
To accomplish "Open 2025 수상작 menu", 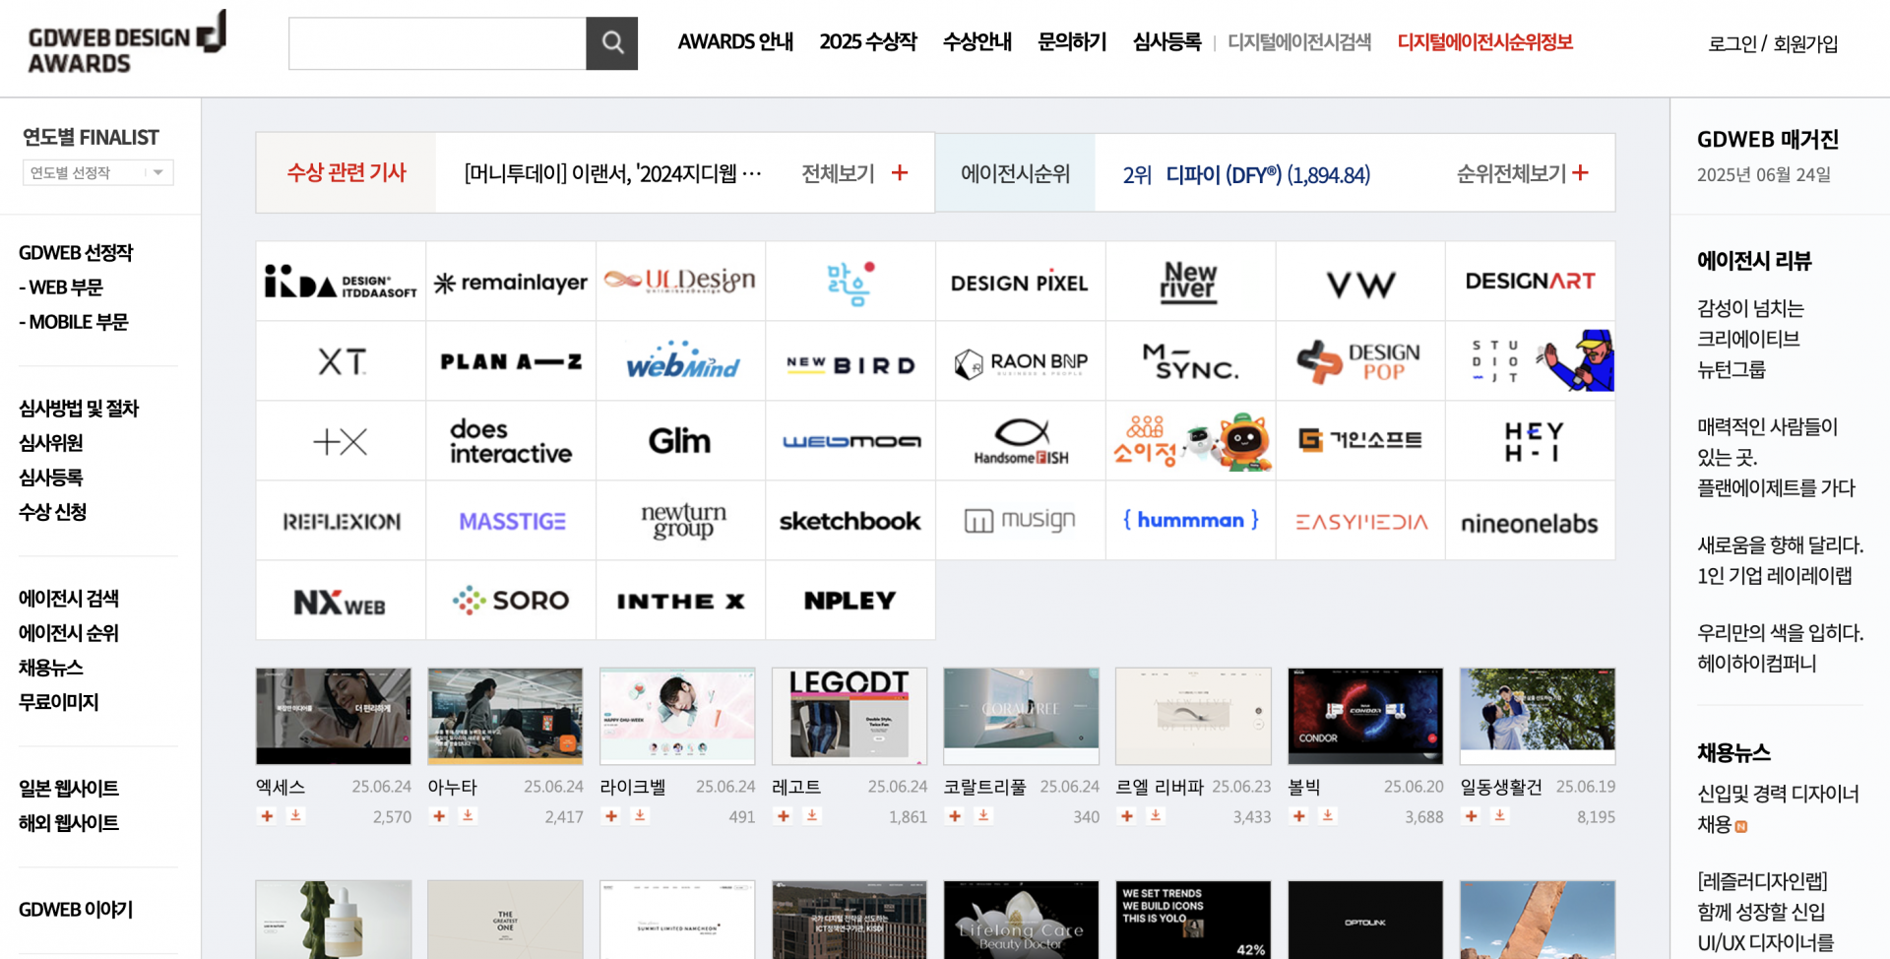I will click(x=867, y=42).
